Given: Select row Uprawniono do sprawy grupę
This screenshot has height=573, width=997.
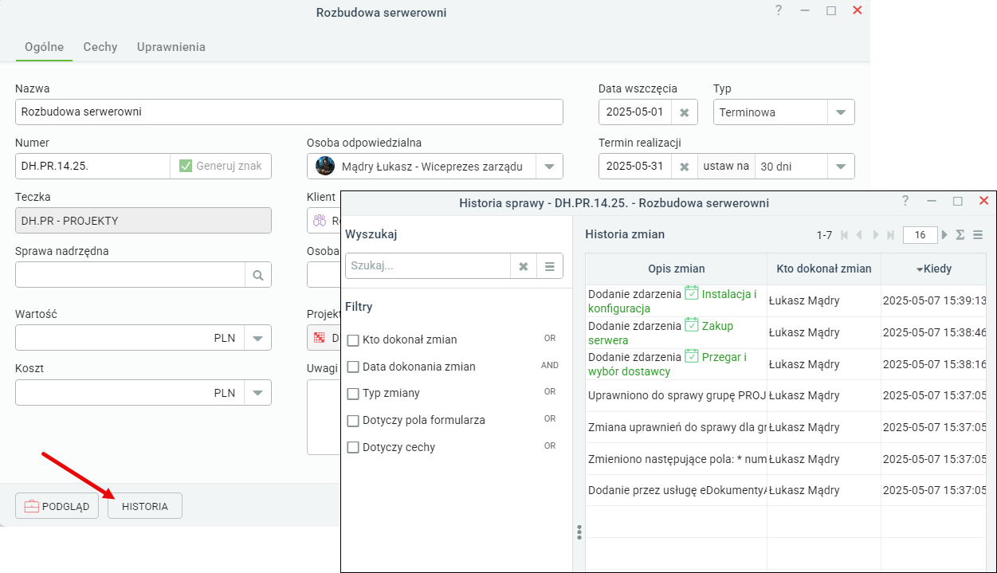Looking at the screenshot, I should (785, 395).
